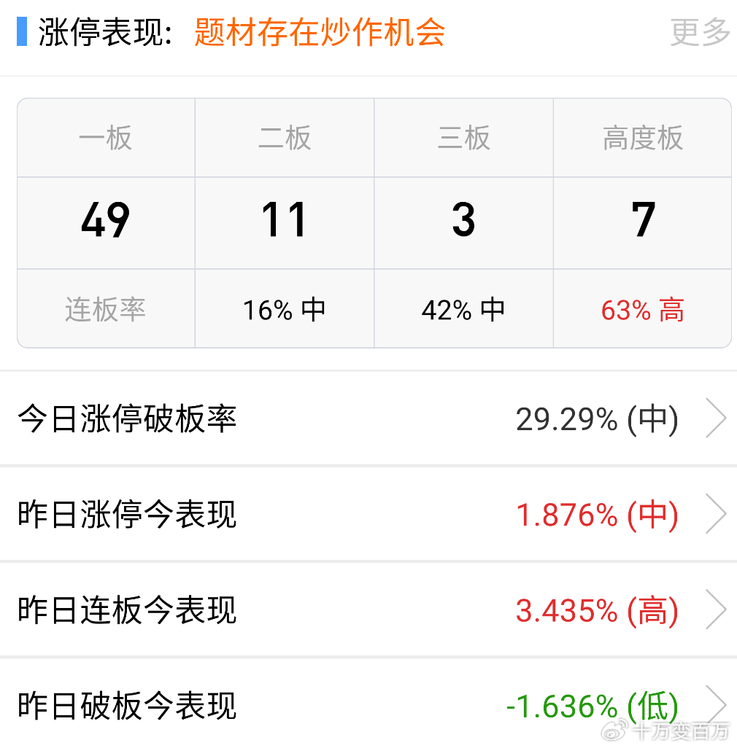Click the 42% 中 rate cell

[x=464, y=311]
